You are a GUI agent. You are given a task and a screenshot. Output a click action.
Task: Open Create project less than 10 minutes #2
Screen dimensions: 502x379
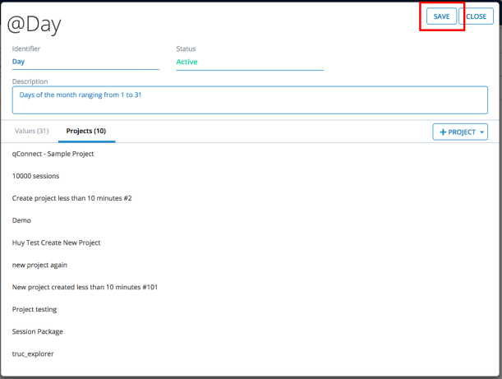click(72, 198)
